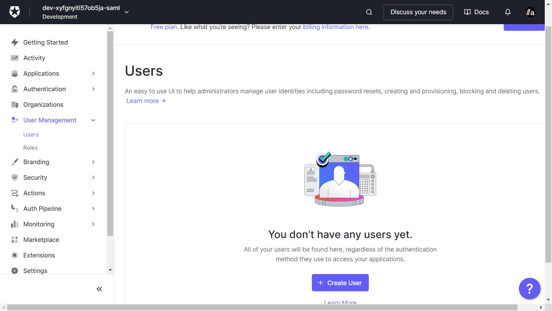Expand the Applications submenu
Image resolution: width=552 pixels, height=311 pixels.
(x=93, y=74)
